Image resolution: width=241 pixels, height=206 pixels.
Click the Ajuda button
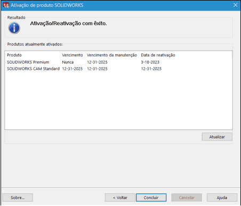click(222, 197)
